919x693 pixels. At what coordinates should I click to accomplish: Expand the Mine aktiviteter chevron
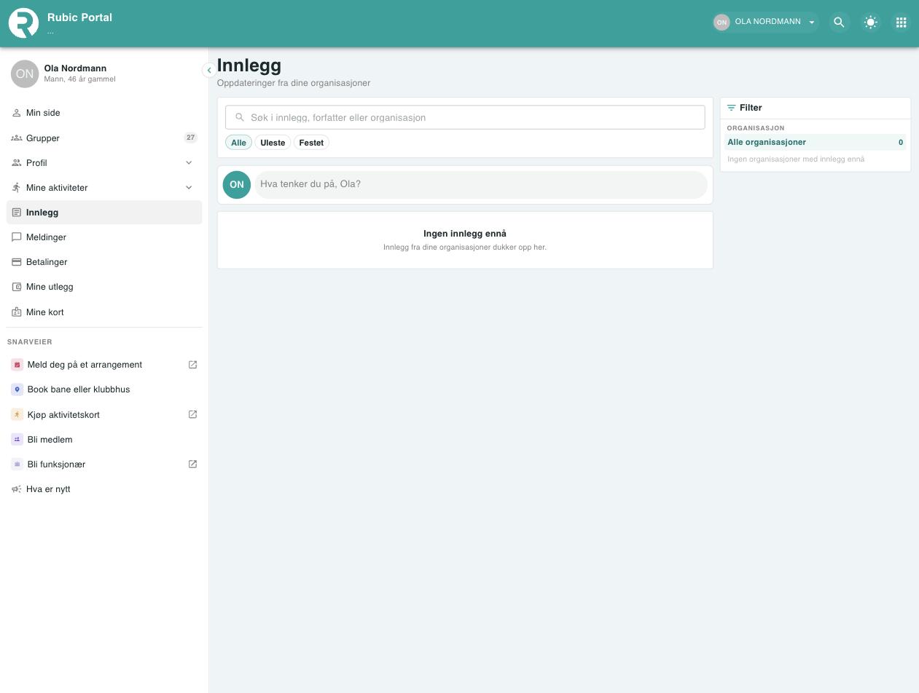pyautogui.click(x=189, y=187)
